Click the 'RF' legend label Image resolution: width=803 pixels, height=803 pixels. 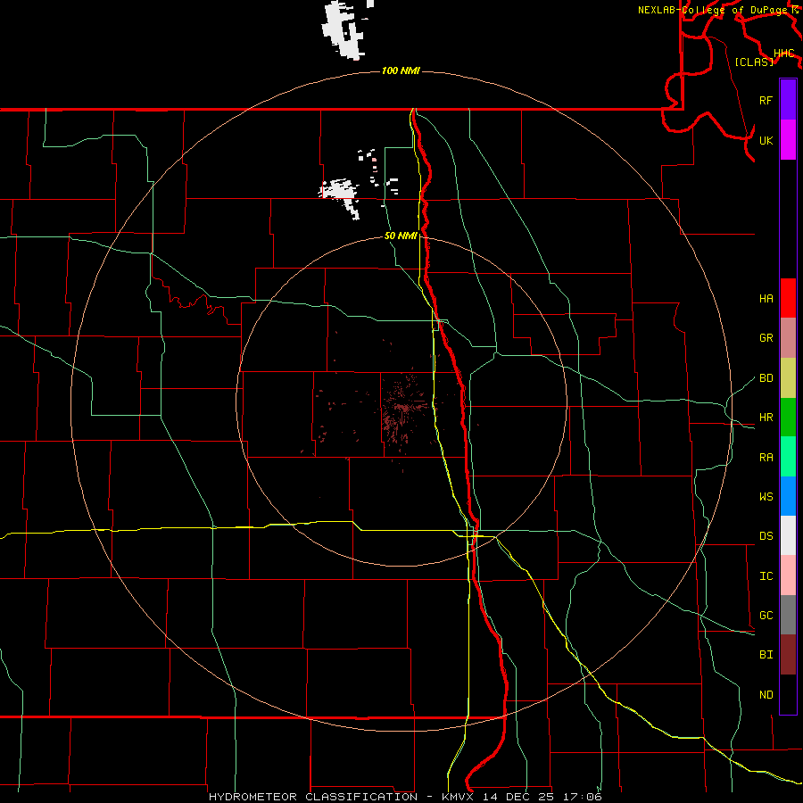[x=766, y=100]
